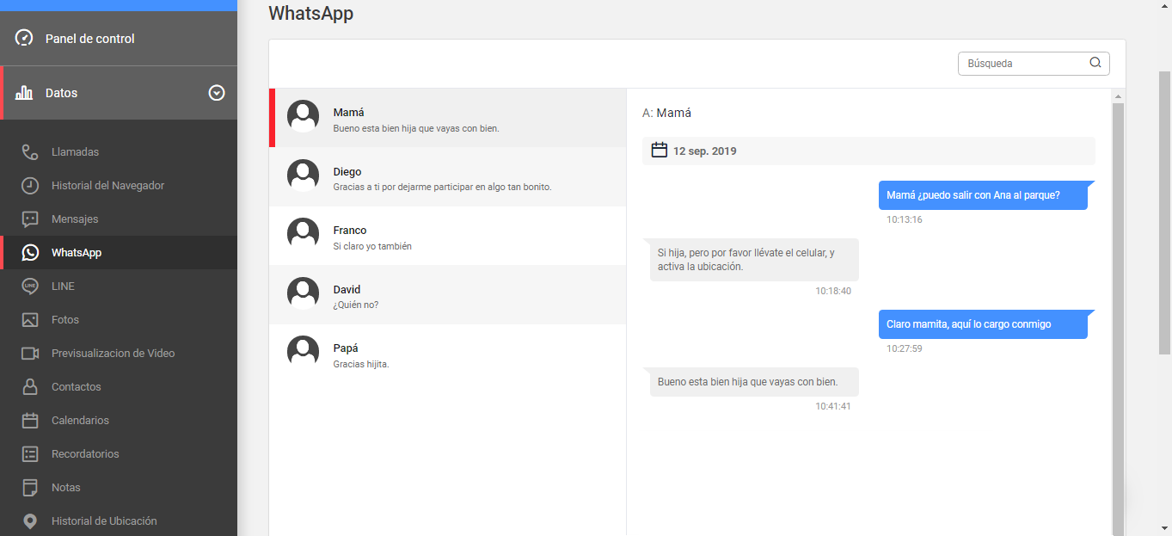Viewport: 1172px width, 536px height.
Task: Click the Notas notepad icon
Action: tap(30, 488)
